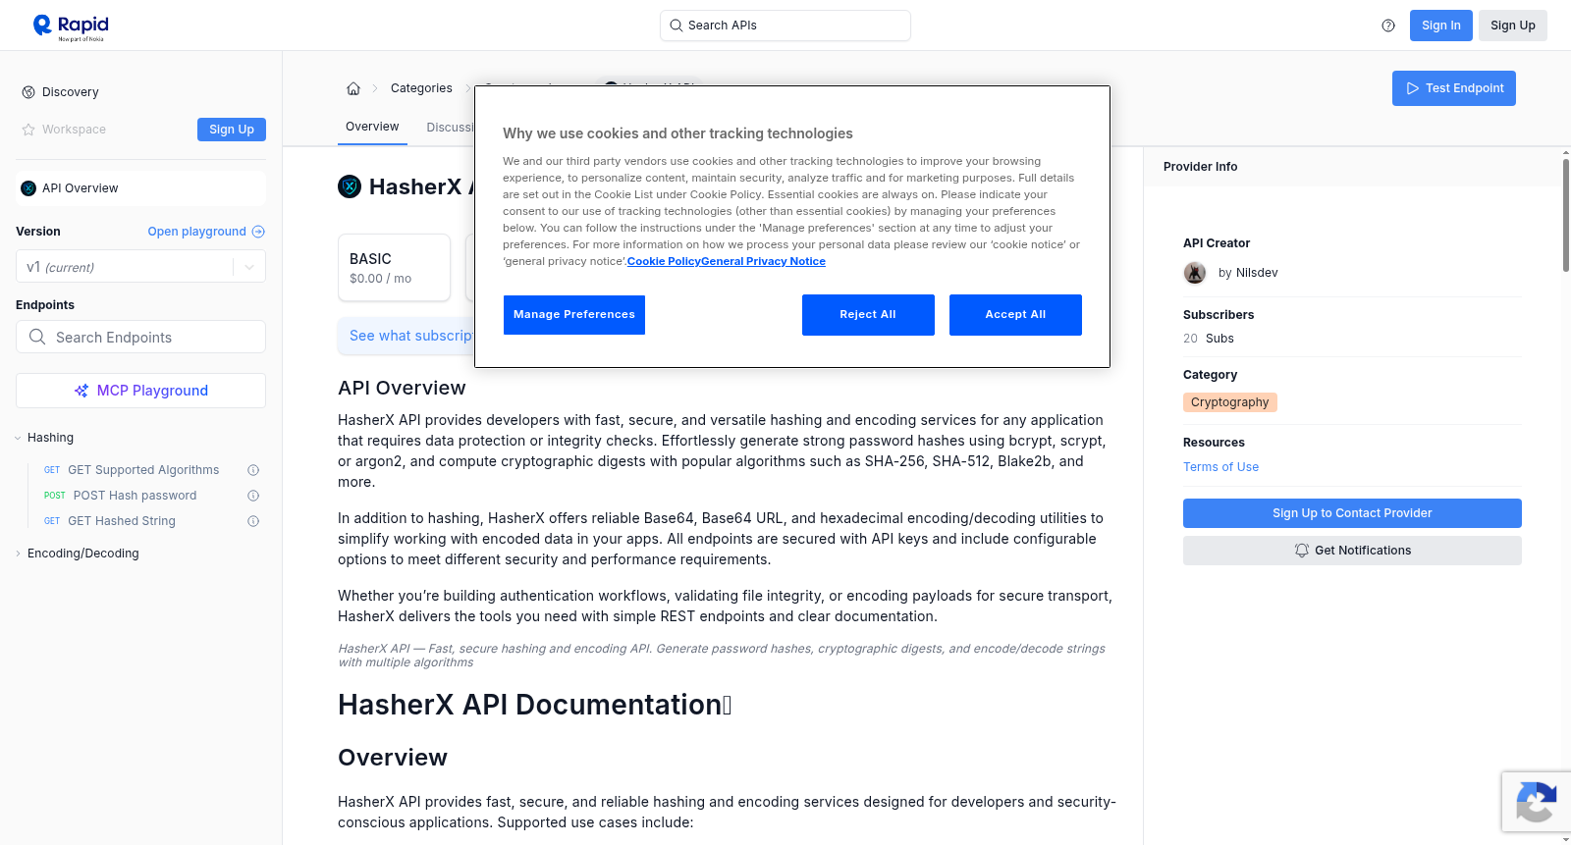Open the help question-mark icon
Screen dimensions: 1571x845
[x=1388, y=26]
